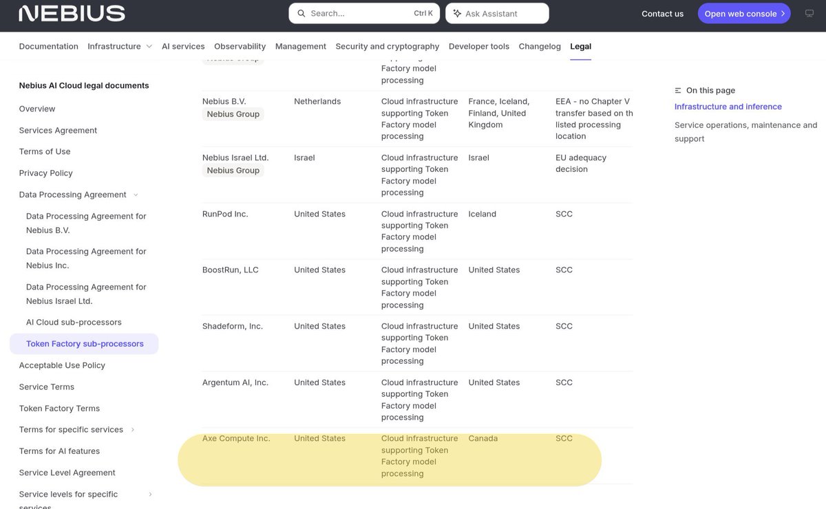Click the search magnifier icon
This screenshot has height=509, width=826.
[301, 13]
